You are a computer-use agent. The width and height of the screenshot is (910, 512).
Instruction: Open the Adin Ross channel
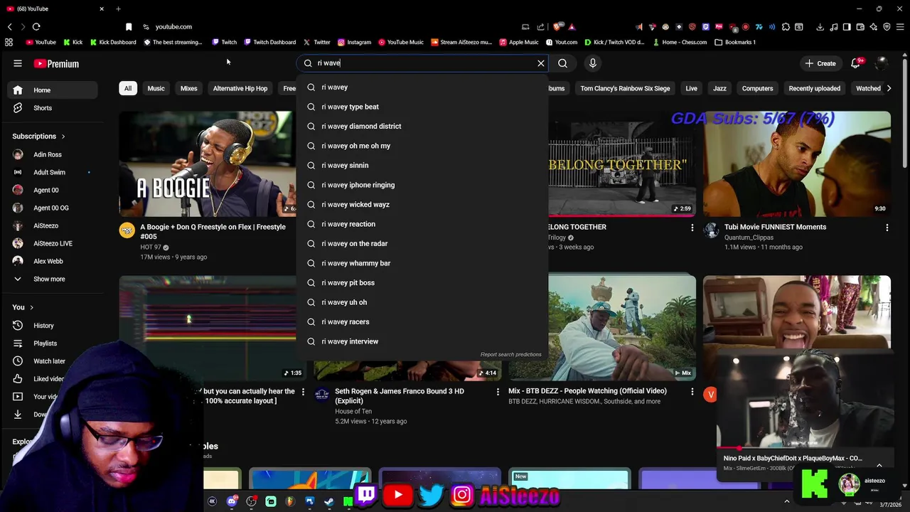point(53,154)
